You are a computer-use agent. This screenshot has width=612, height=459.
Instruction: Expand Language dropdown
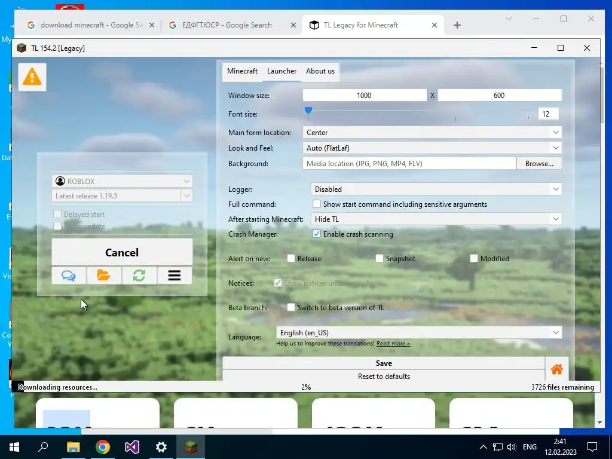point(556,332)
